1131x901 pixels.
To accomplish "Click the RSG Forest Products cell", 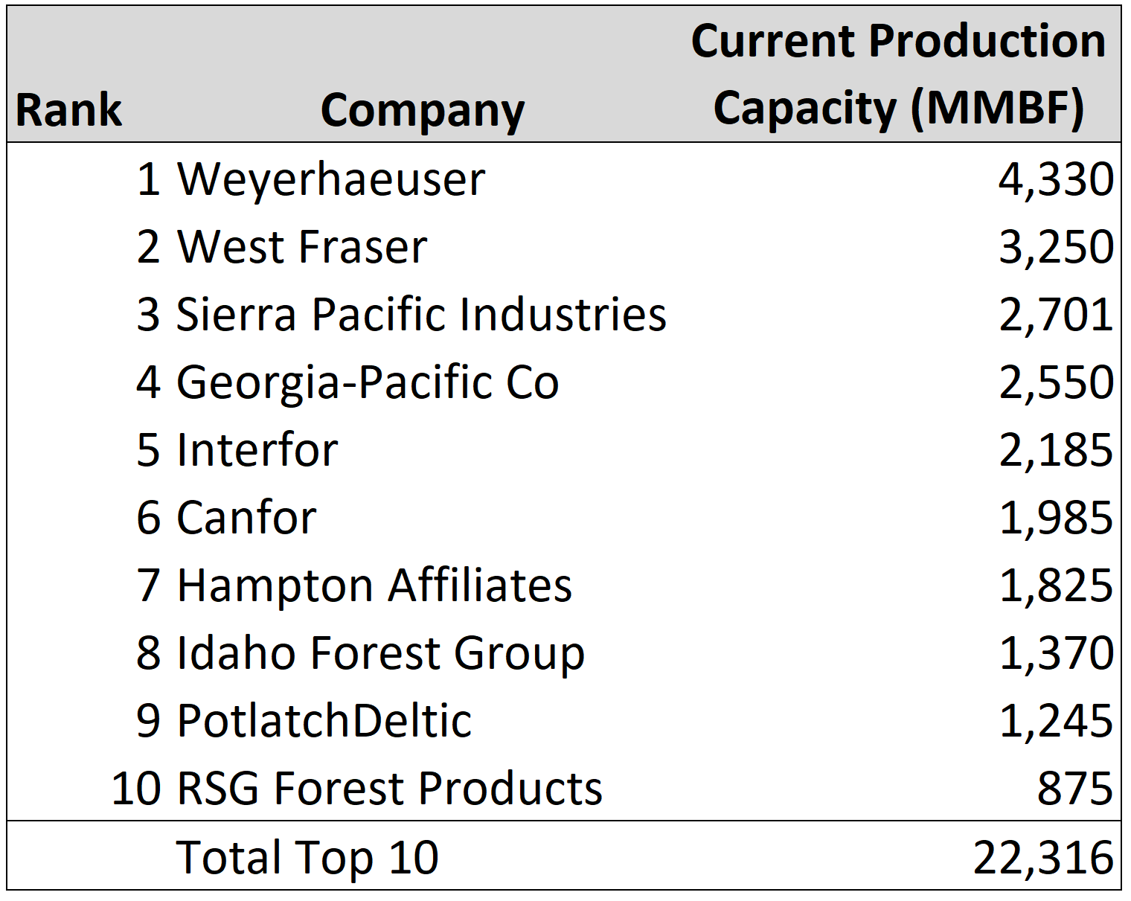I will pyautogui.click(x=389, y=789).
